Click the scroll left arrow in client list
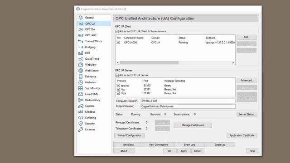 pyautogui.click(x=118, y=62)
